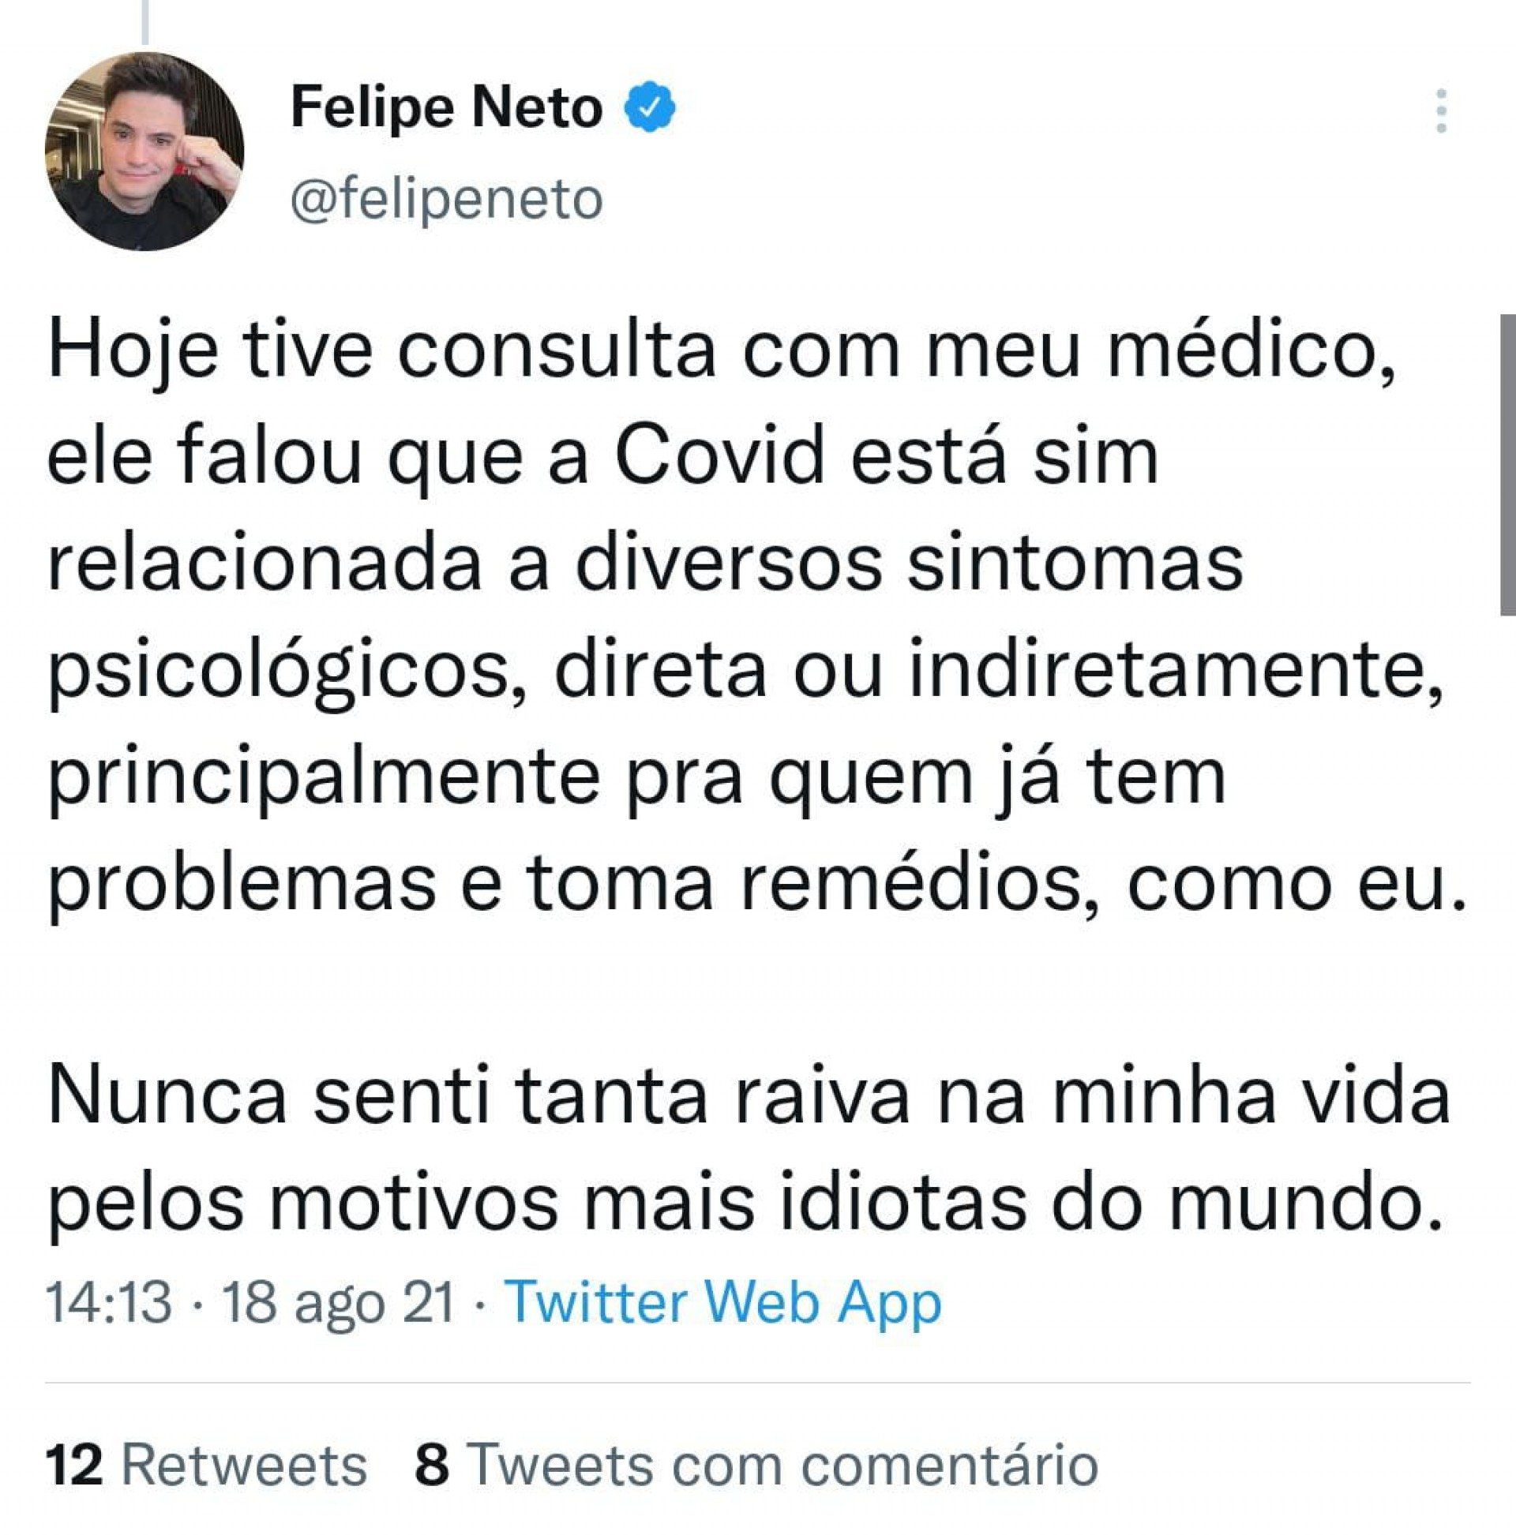Click the 14:13 tweet timestamp

[109, 1304]
